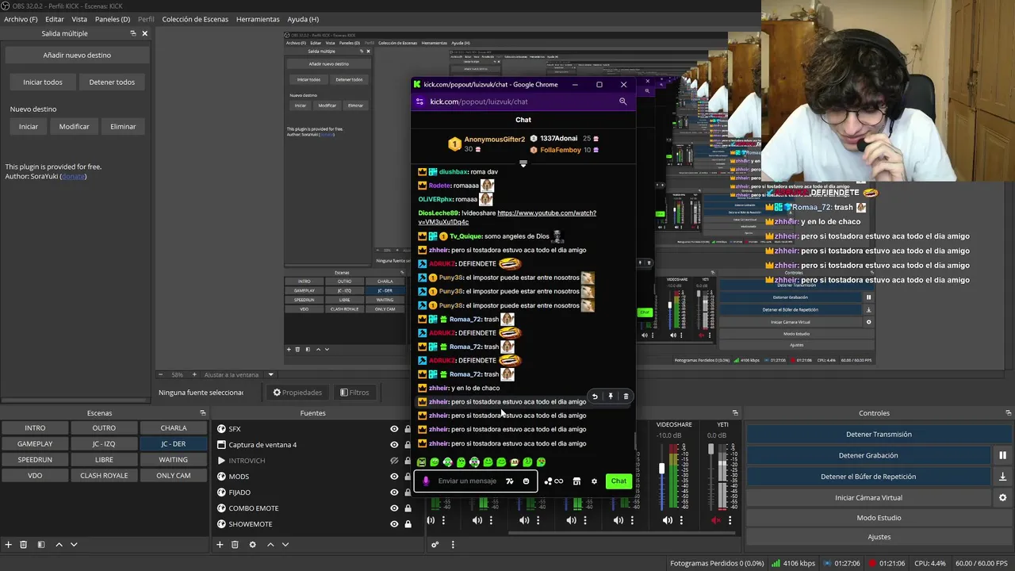This screenshot has width=1015, height=571.
Task: Add a new source in Fuentes
Action: coord(220,545)
